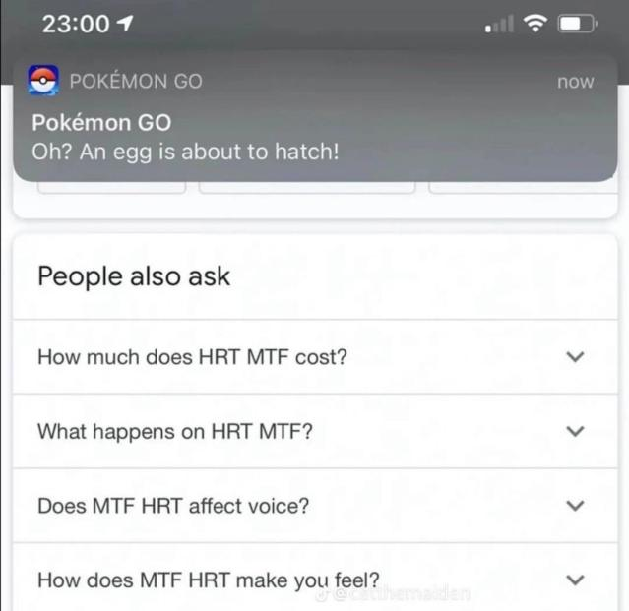The width and height of the screenshot is (629, 611).
Task: Choose 'How does MTF HRT make you feel?' question
Action: 209,580
